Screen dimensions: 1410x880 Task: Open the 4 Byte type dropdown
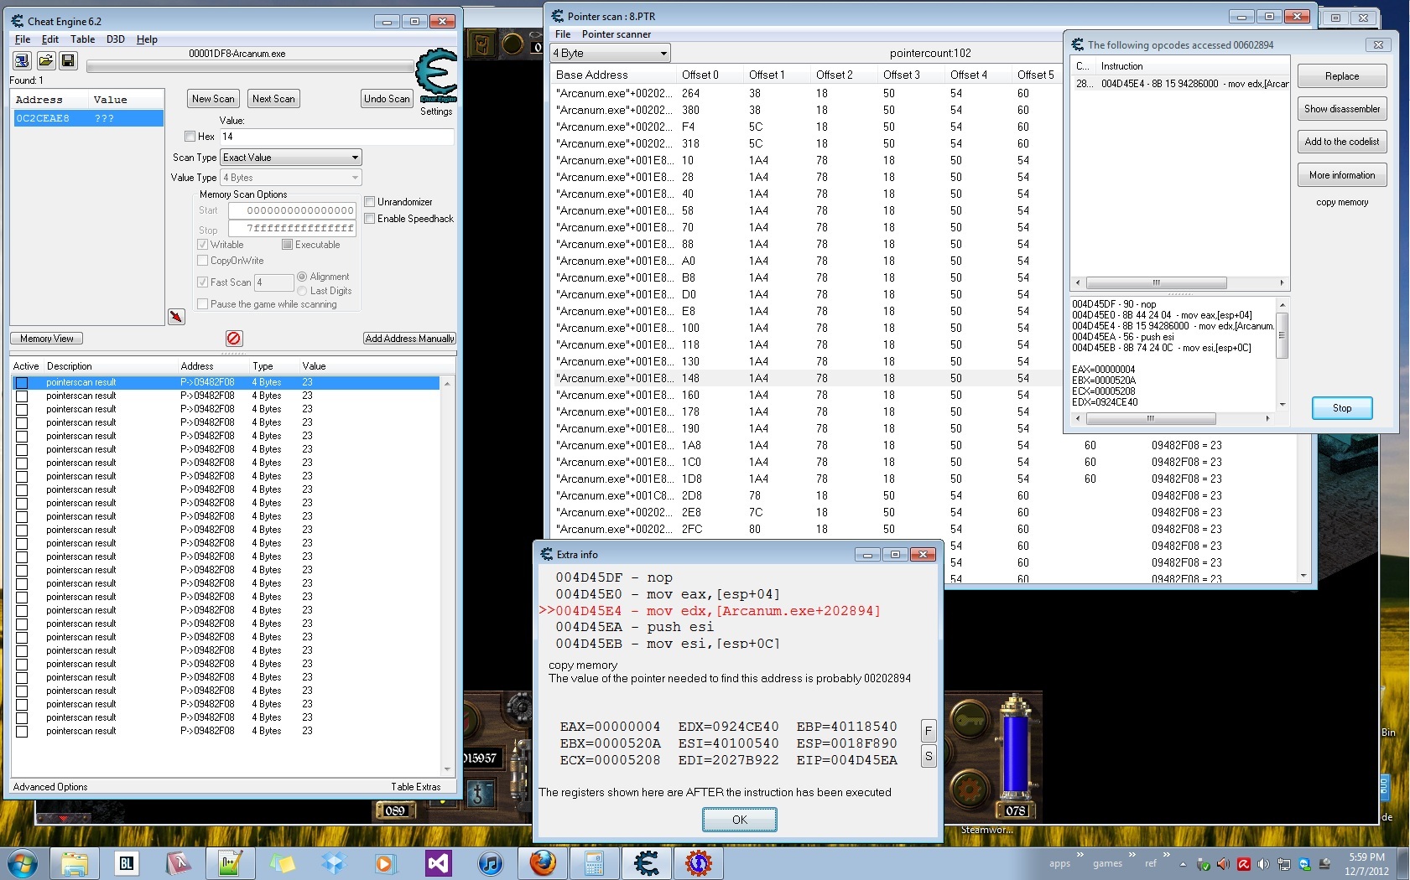pos(610,53)
